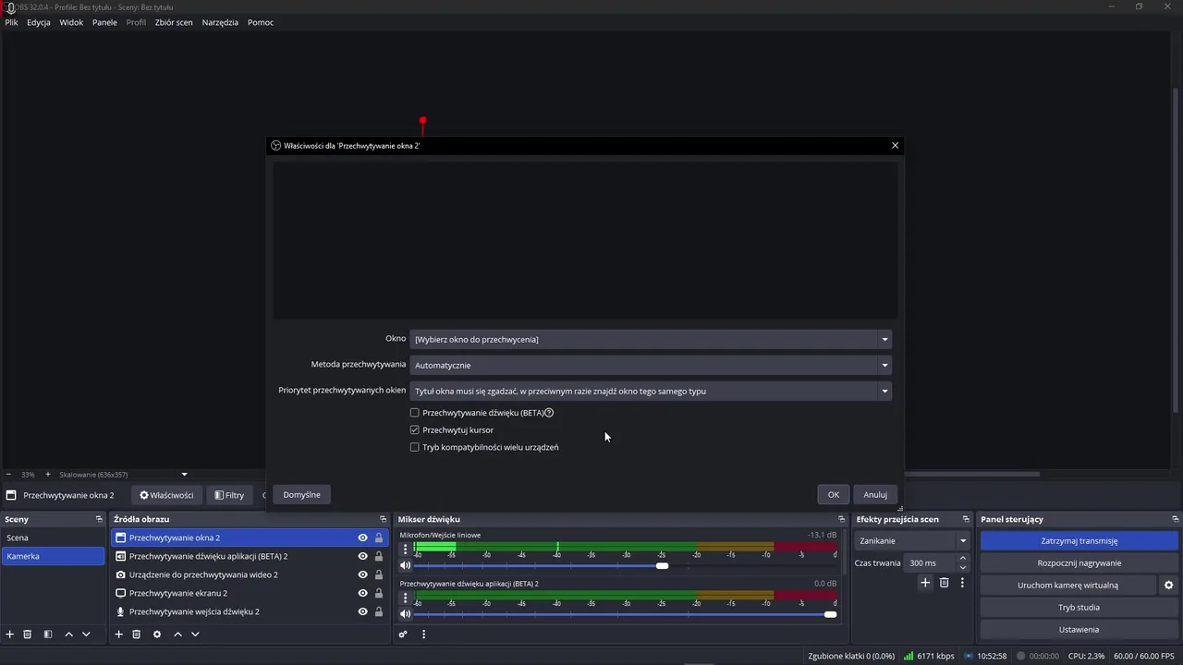Hide Przechwytywanie okna 2 source
The width and height of the screenshot is (1183, 665).
point(362,538)
